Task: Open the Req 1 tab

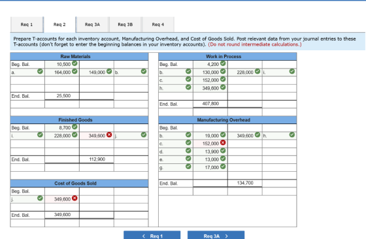Action: coord(27,24)
